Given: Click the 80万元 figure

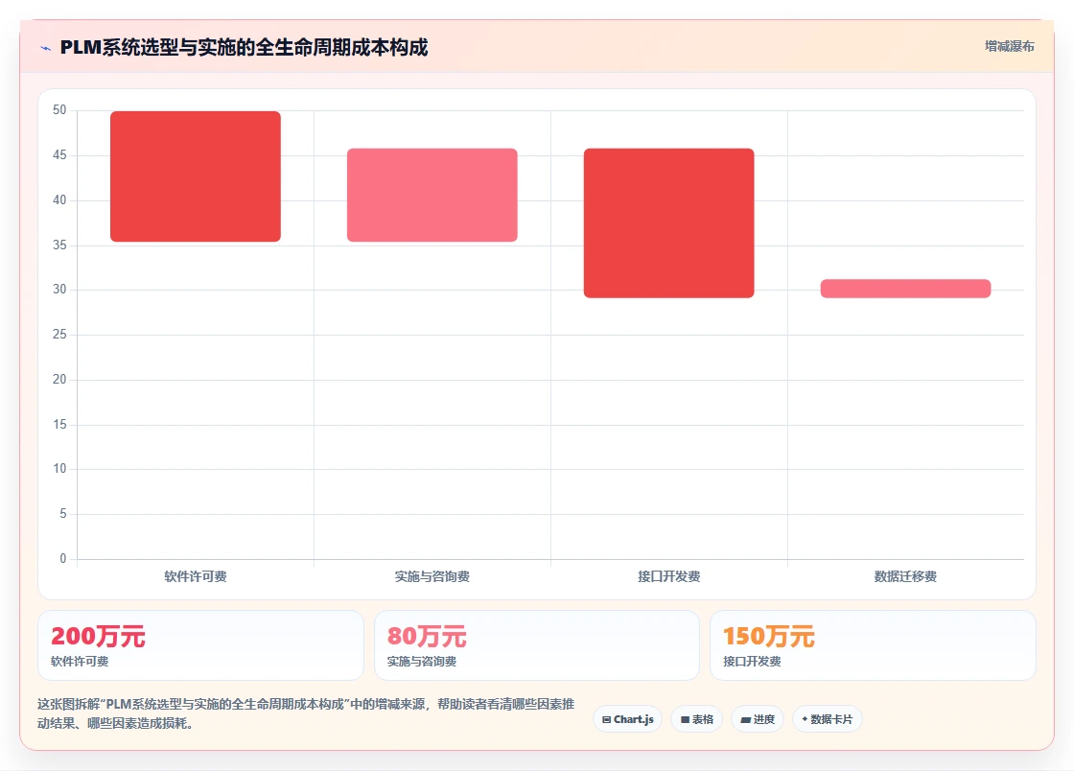Looking at the screenshot, I should tap(427, 636).
